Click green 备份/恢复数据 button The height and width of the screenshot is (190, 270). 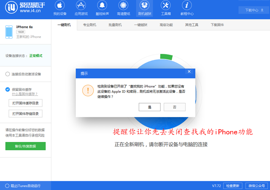point(25,146)
